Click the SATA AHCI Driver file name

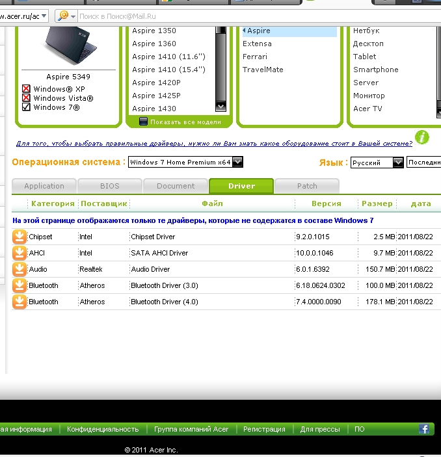click(x=159, y=253)
